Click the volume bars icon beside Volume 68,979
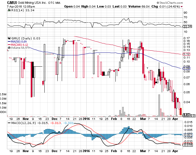Image resolution: width=196 pixels, height=155 pixels. [x=9, y=48]
